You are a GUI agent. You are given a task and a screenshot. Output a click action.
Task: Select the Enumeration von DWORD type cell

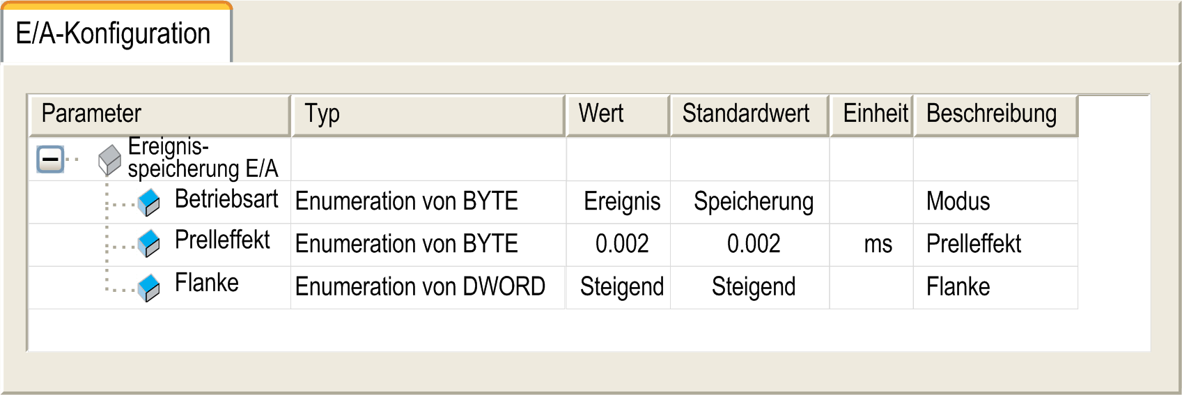(428, 287)
